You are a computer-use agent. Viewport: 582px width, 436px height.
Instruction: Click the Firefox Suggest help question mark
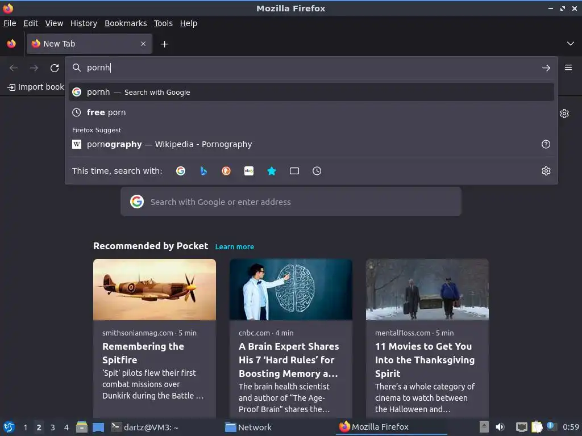[x=546, y=144]
